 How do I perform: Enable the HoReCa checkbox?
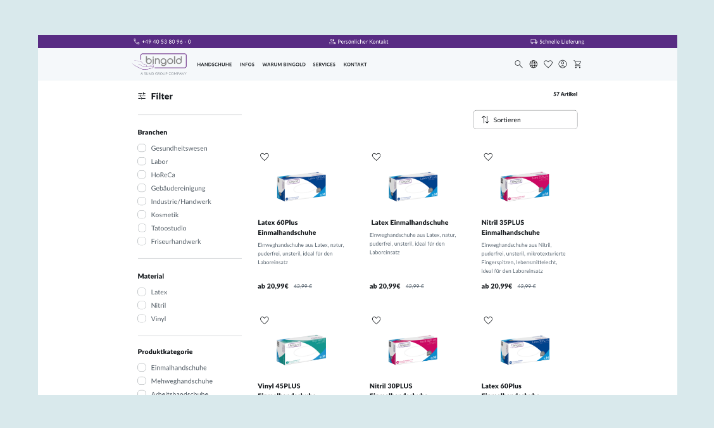[x=142, y=175]
